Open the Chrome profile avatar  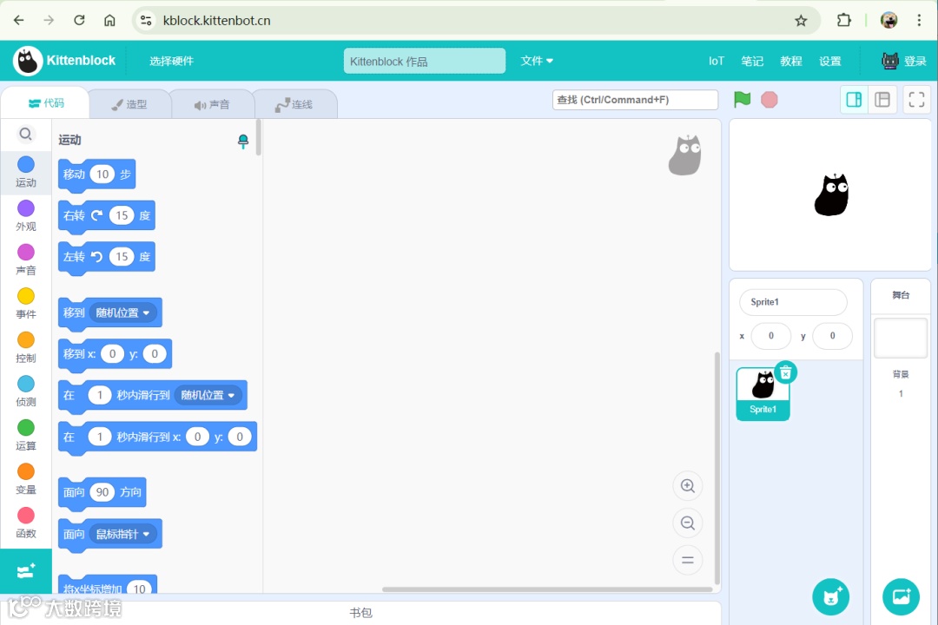(889, 20)
